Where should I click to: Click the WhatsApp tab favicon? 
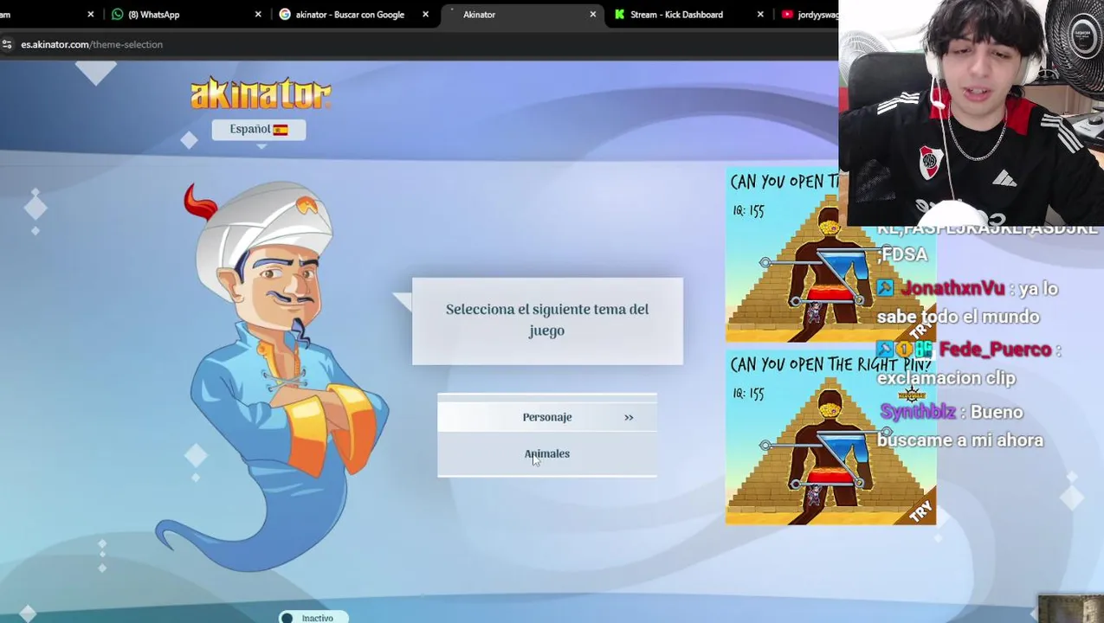click(118, 15)
